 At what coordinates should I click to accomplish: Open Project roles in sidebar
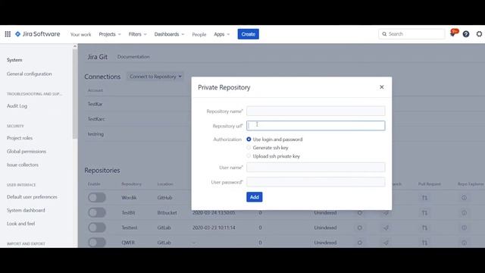[x=20, y=138]
